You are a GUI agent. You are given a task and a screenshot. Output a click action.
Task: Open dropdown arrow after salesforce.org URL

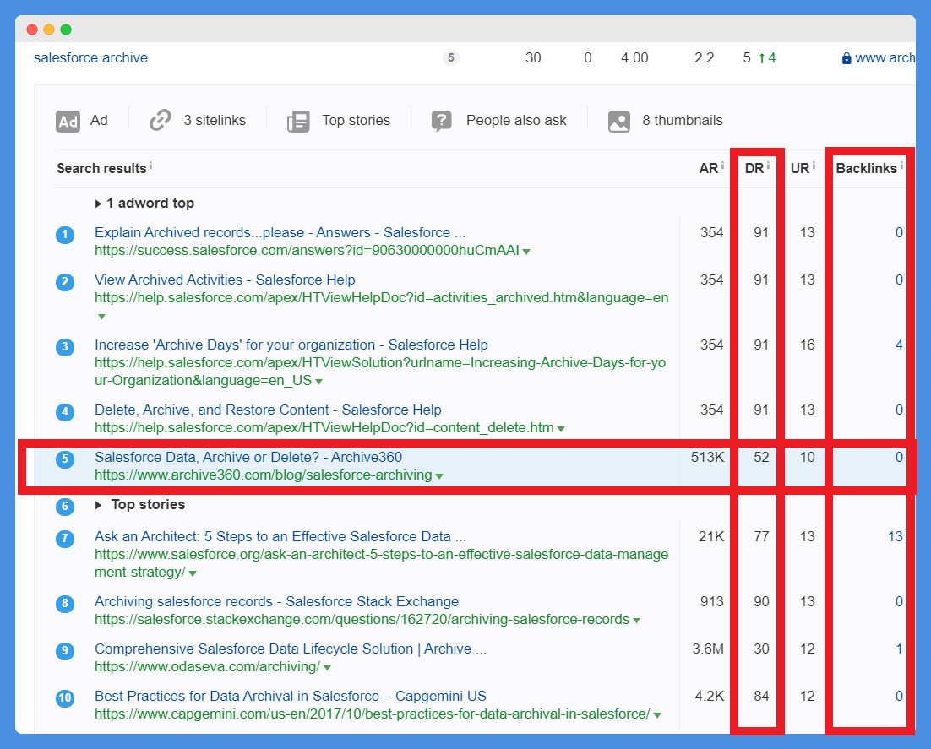click(193, 573)
